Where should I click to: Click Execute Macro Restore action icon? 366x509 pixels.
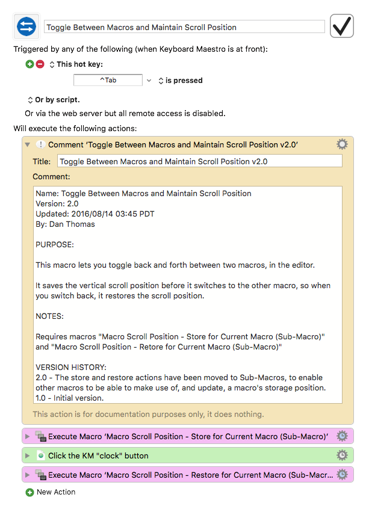(40, 475)
